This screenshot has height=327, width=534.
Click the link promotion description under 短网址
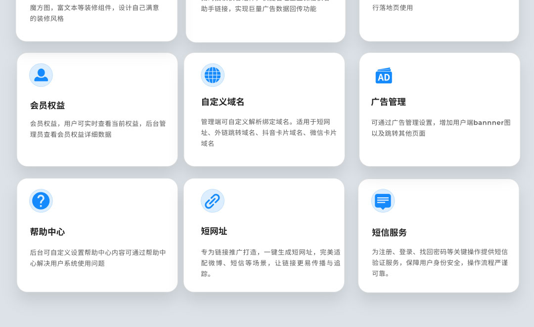(270, 262)
